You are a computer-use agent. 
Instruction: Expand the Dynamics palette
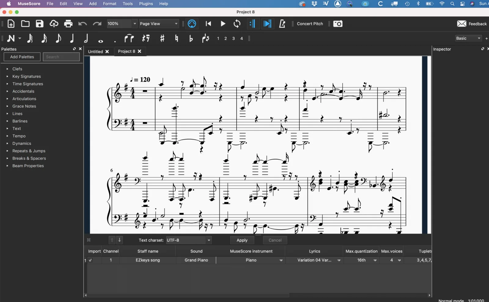tap(7, 144)
